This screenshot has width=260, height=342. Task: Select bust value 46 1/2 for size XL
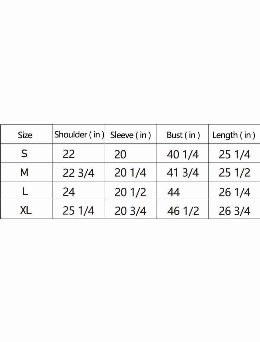click(x=183, y=211)
